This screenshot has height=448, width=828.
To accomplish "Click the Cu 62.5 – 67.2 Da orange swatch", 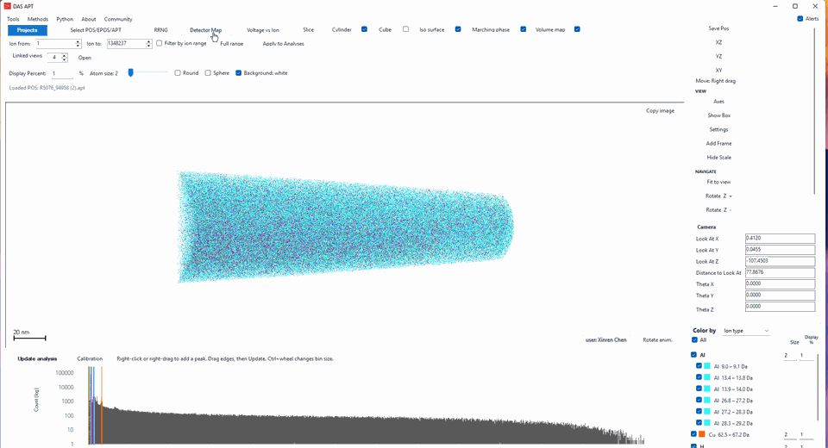I will tap(702, 434).
